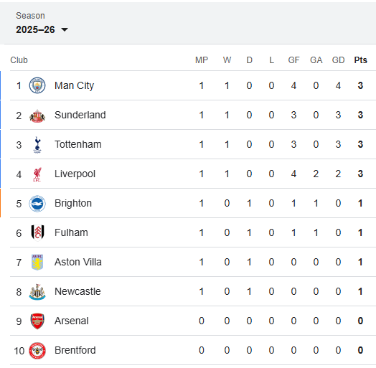This screenshot has width=376, height=368.
Task: Select the Pts column header
Action: tap(360, 60)
